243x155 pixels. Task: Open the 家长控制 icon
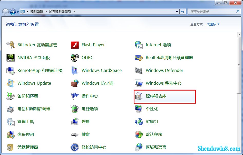pos(11,135)
